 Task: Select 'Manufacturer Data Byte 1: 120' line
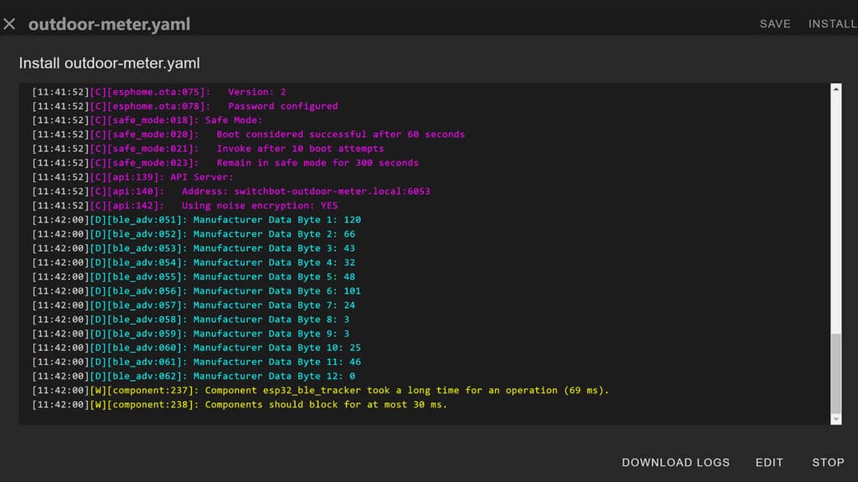196,220
